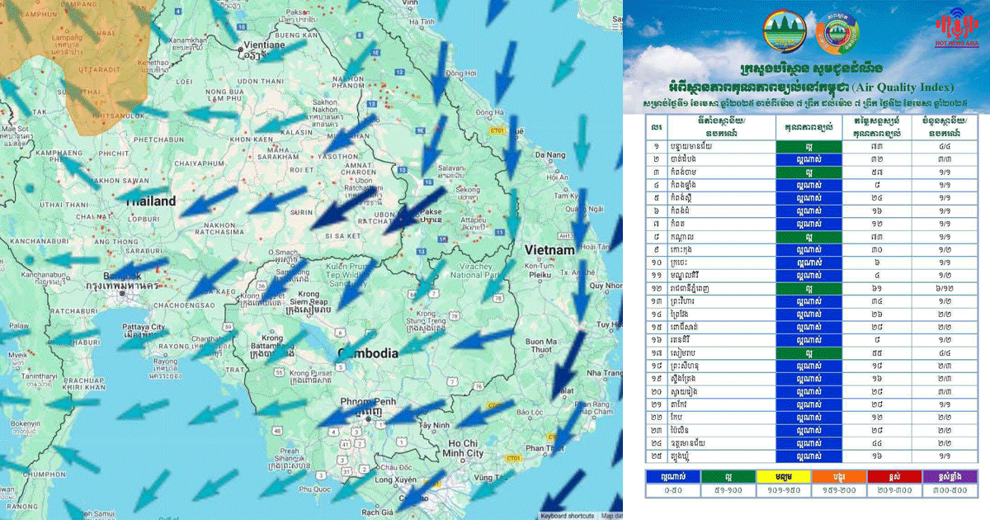Select the Thailand country label
This screenshot has width=990, height=520.
[x=149, y=201]
